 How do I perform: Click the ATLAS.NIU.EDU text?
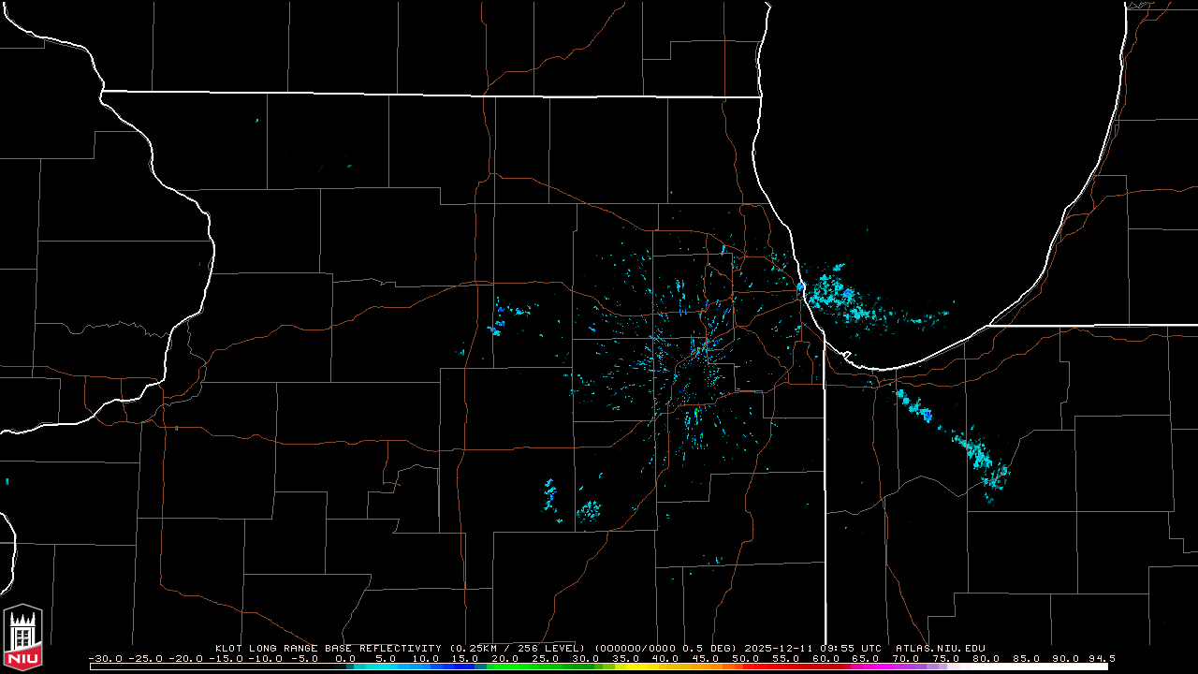click(x=940, y=648)
